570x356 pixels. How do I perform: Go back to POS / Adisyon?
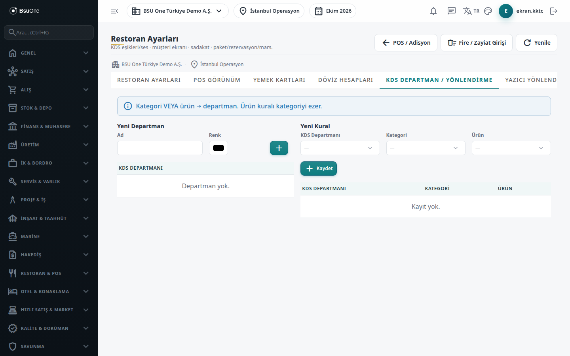tap(406, 43)
